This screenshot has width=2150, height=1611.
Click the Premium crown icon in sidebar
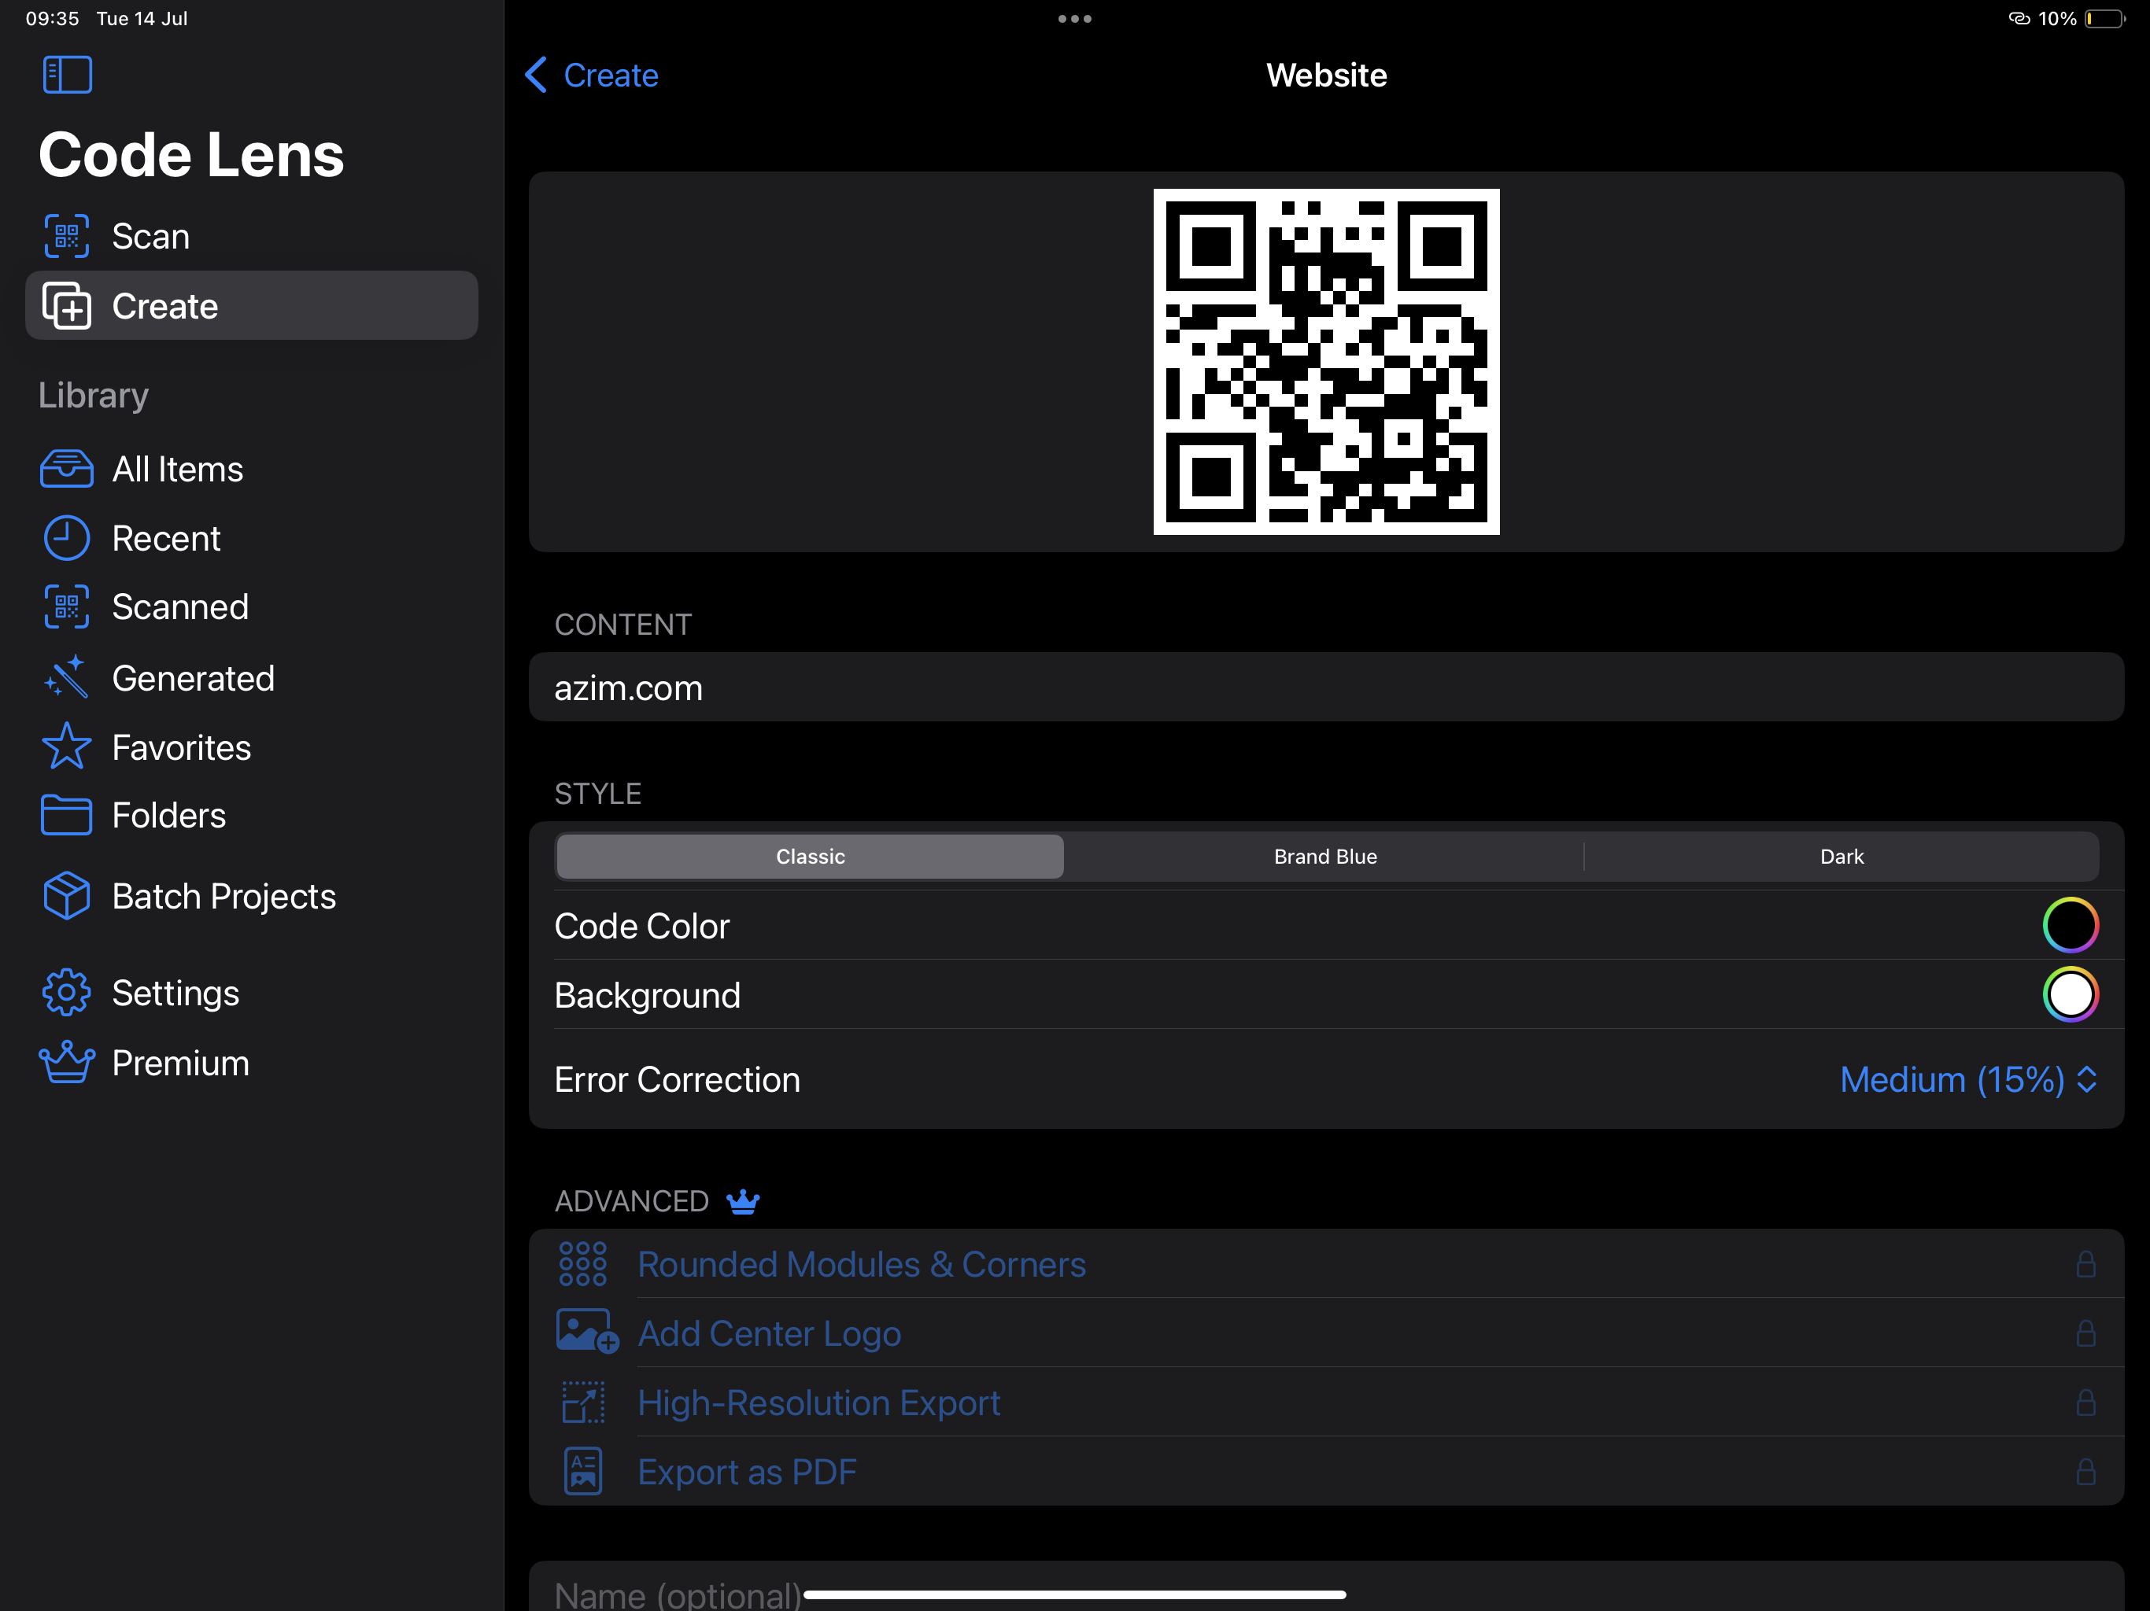click(x=66, y=1062)
